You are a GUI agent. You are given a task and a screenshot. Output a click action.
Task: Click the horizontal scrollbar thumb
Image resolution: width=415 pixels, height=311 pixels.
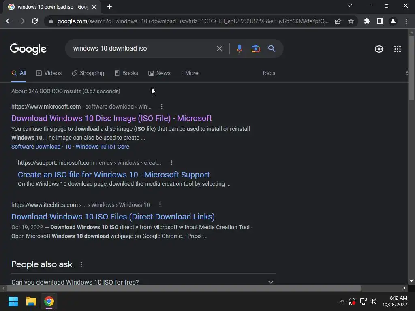click(184, 288)
